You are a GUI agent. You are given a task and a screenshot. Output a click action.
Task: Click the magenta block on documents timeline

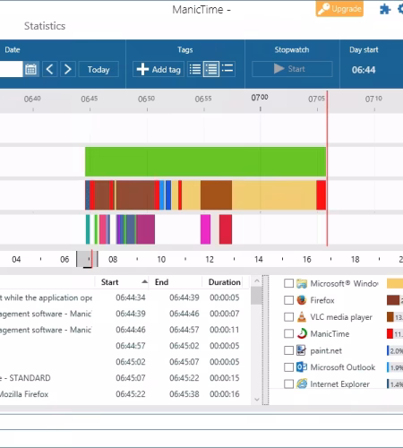tap(205, 229)
